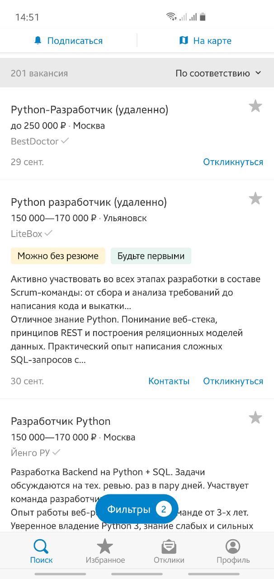Star the BestDoctor Python-Разработчик vacancy
Viewport: 274px width, 579px height.
click(255, 106)
